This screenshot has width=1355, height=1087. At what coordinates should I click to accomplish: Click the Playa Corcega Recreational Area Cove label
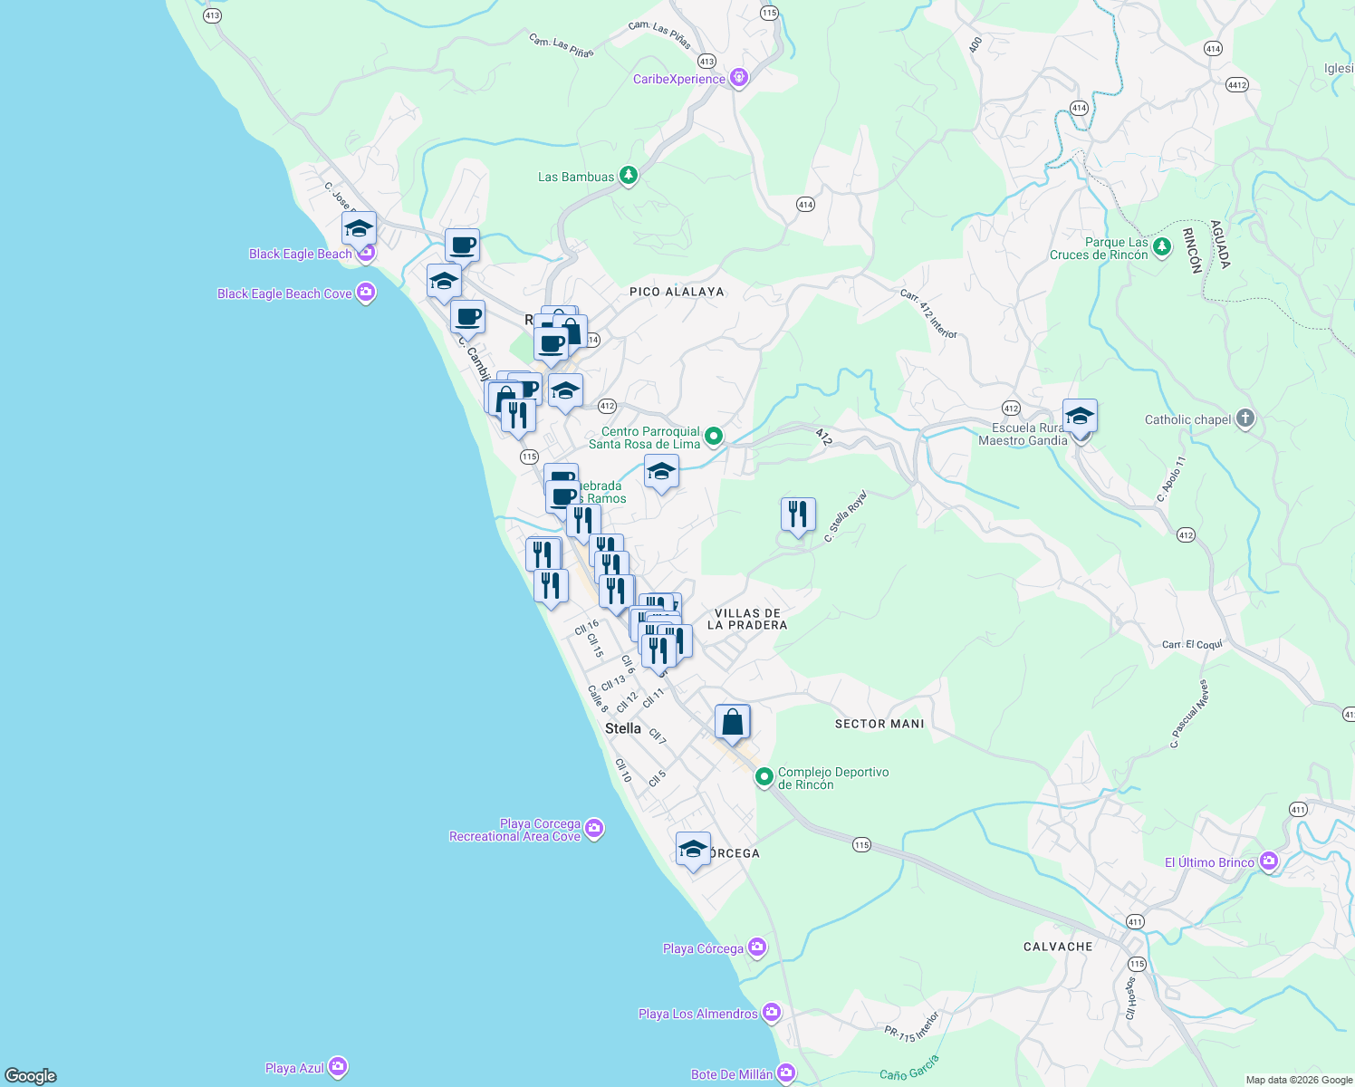515,830
